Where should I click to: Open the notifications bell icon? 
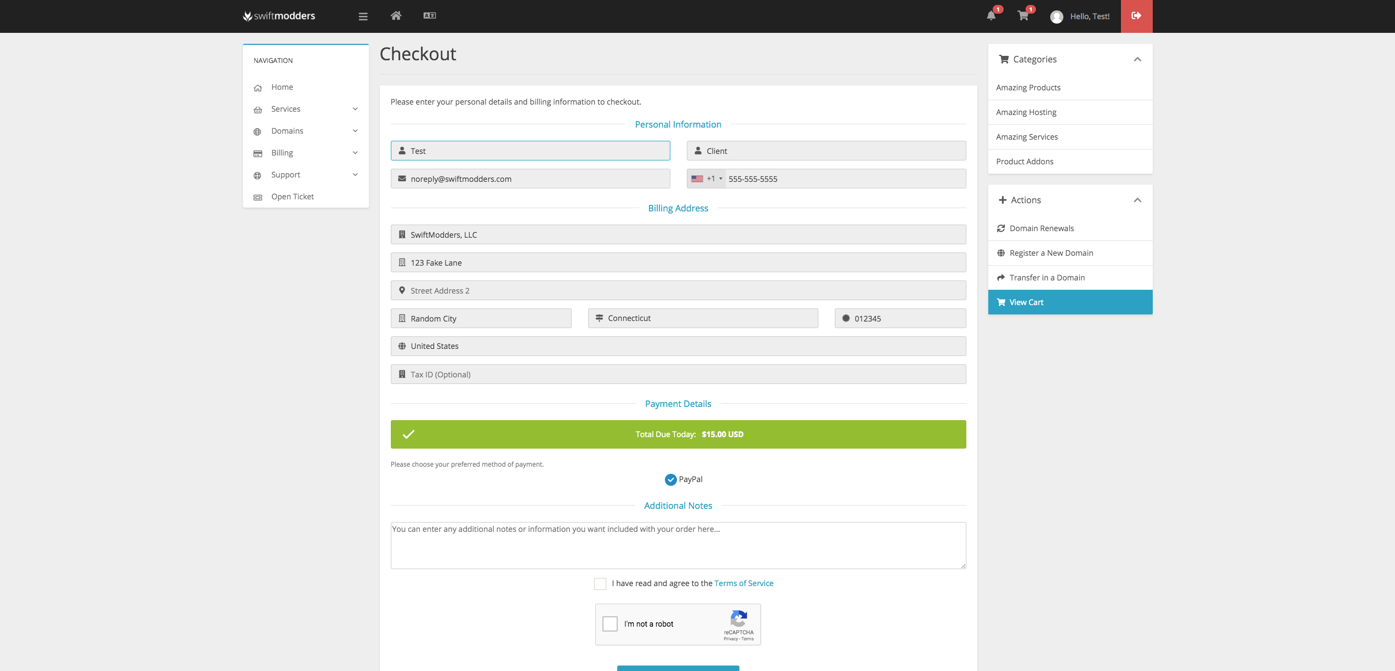pyautogui.click(x=991, y=16)
